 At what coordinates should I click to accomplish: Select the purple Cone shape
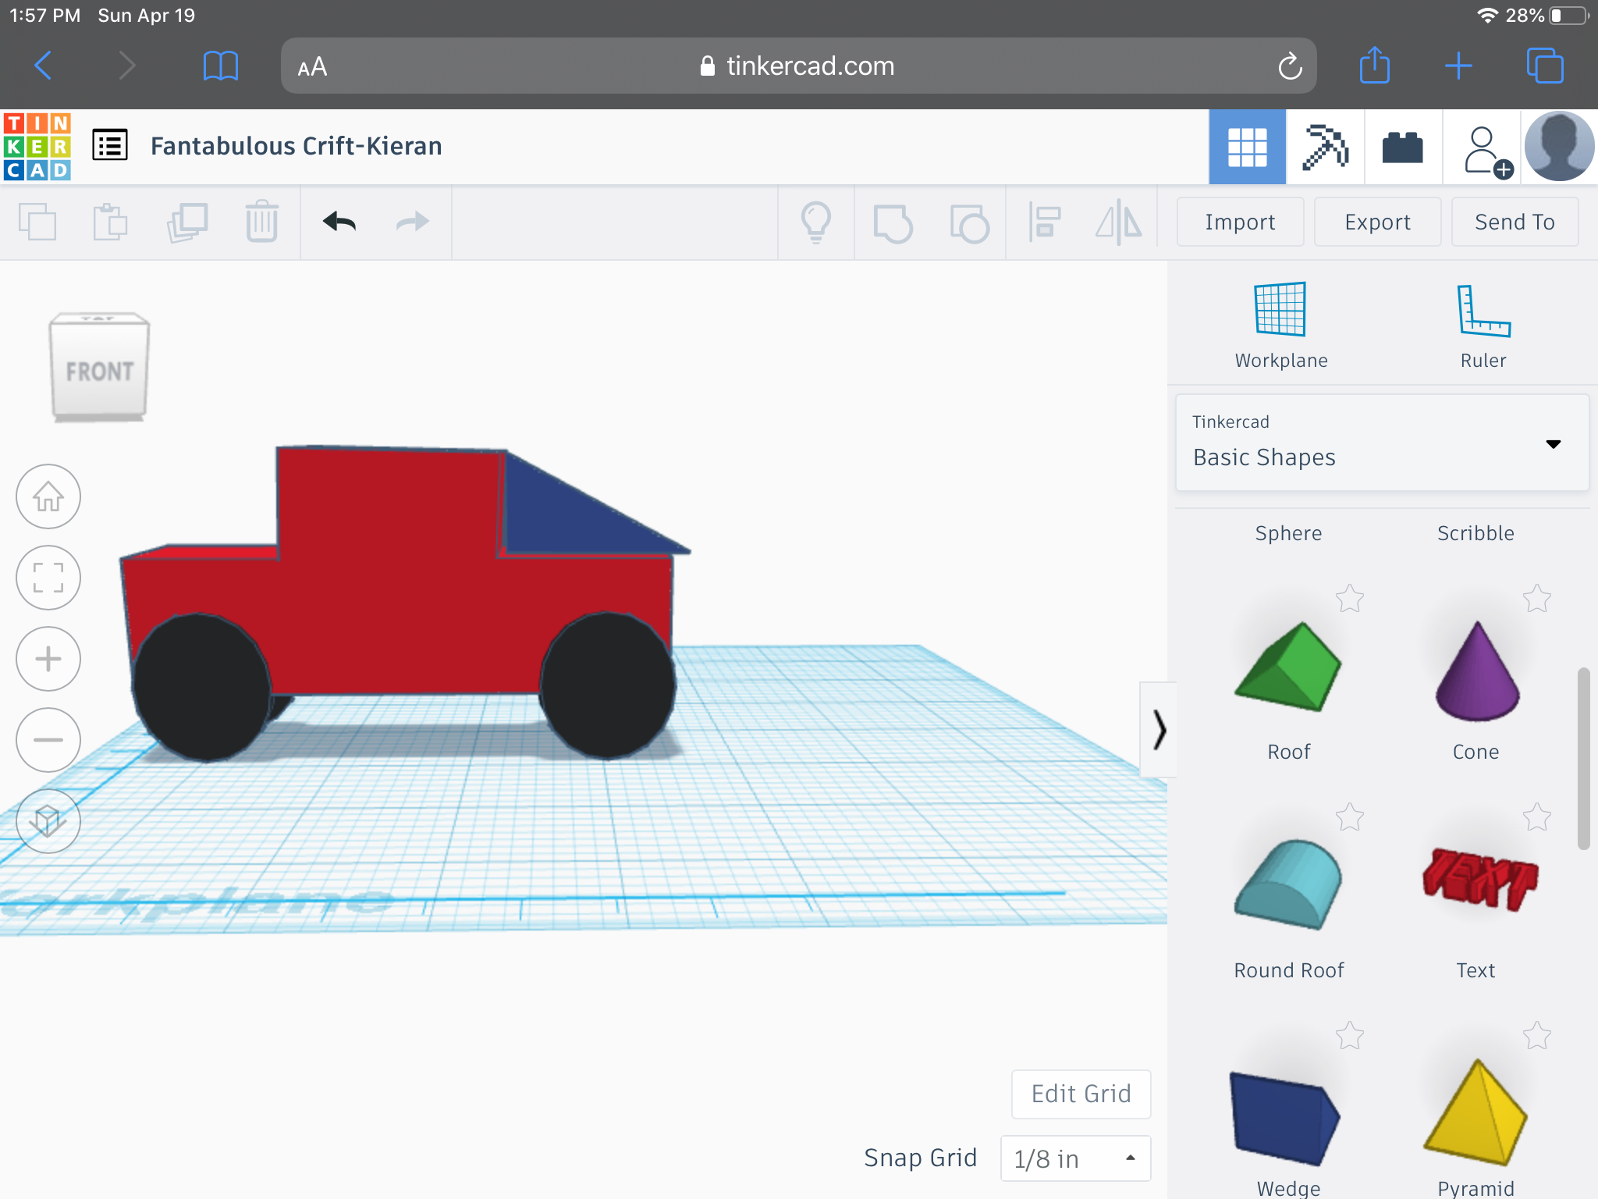pos(1476,671)
